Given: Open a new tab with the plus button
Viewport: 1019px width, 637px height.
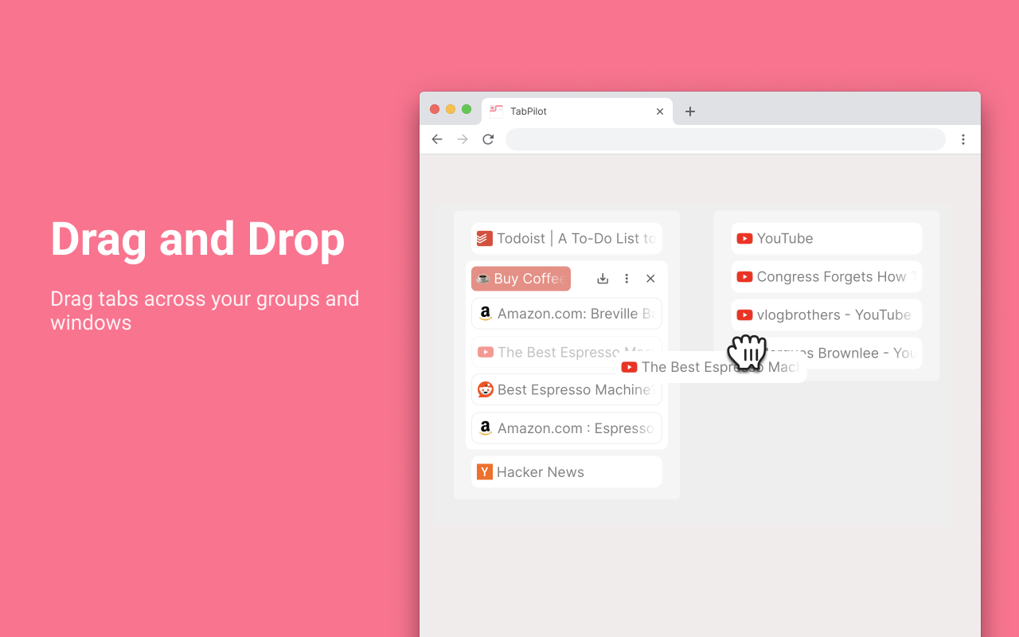Looking at the screenshot, I should click(x=689, y=111).
